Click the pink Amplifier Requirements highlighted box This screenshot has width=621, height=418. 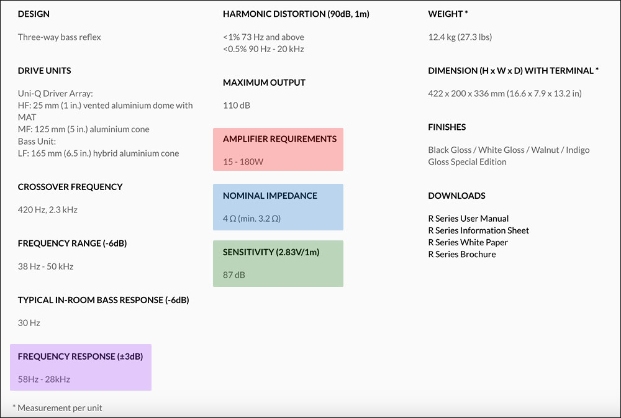tap(278, 150)
